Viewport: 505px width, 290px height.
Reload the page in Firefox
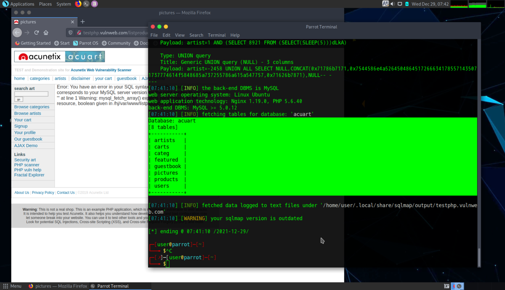tap(37, 32)
